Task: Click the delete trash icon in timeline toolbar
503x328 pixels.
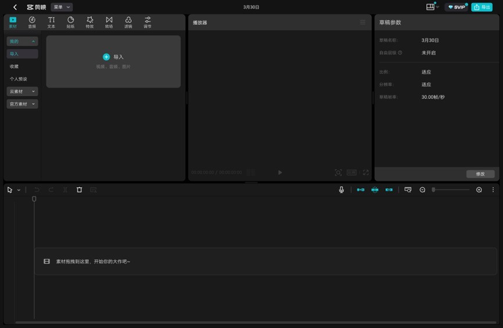Action: [80, 190]
